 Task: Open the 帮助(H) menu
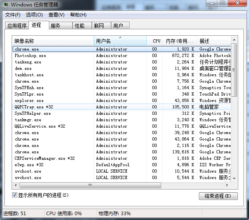(78, 15)
